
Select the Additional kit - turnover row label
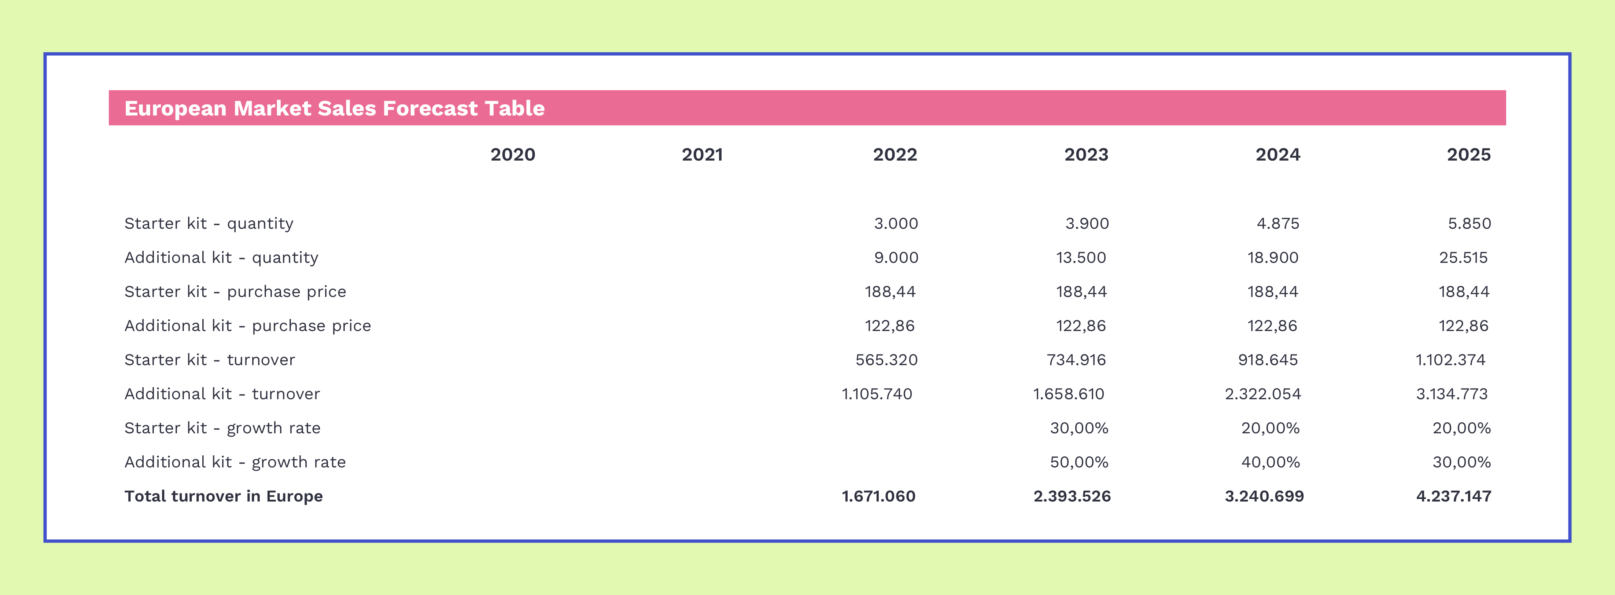(222, 394)
